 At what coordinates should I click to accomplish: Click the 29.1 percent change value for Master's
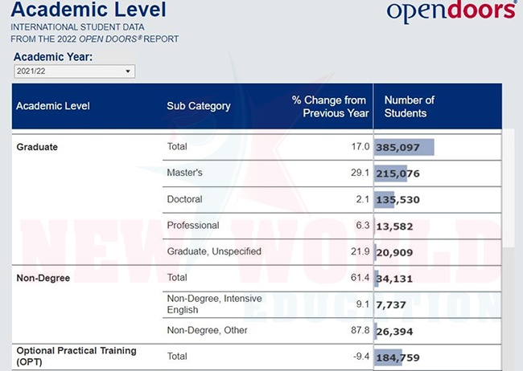pyautogui.click(x=360, y=173)
